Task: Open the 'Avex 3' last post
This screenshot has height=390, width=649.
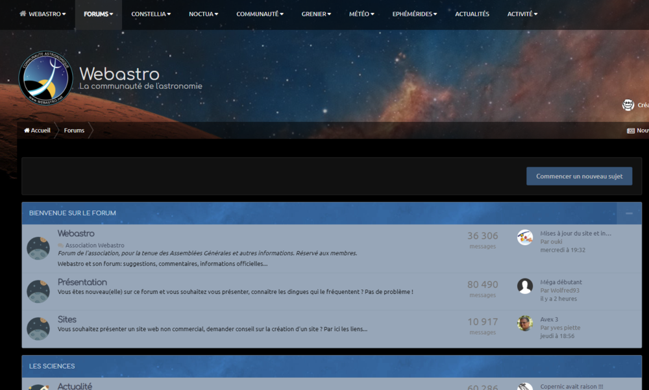Action: click(549, 320)
